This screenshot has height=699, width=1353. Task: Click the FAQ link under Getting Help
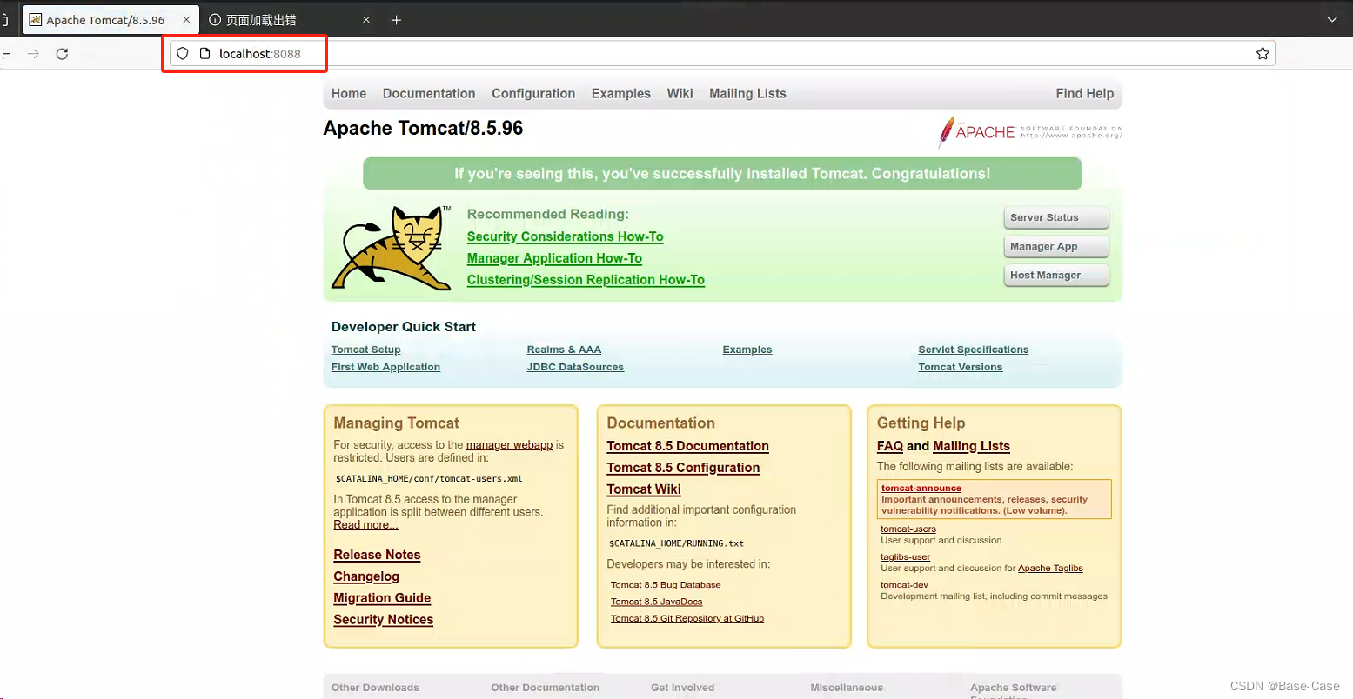[890, 446]
